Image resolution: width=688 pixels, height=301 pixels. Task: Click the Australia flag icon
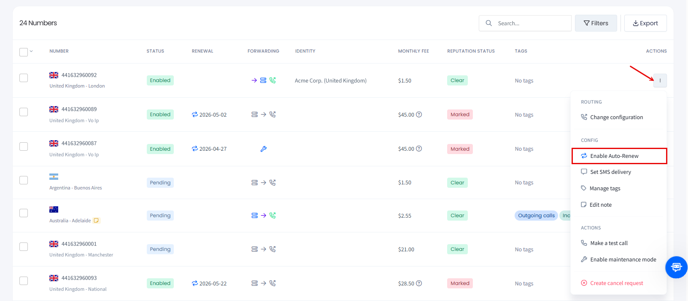[54, 210]
